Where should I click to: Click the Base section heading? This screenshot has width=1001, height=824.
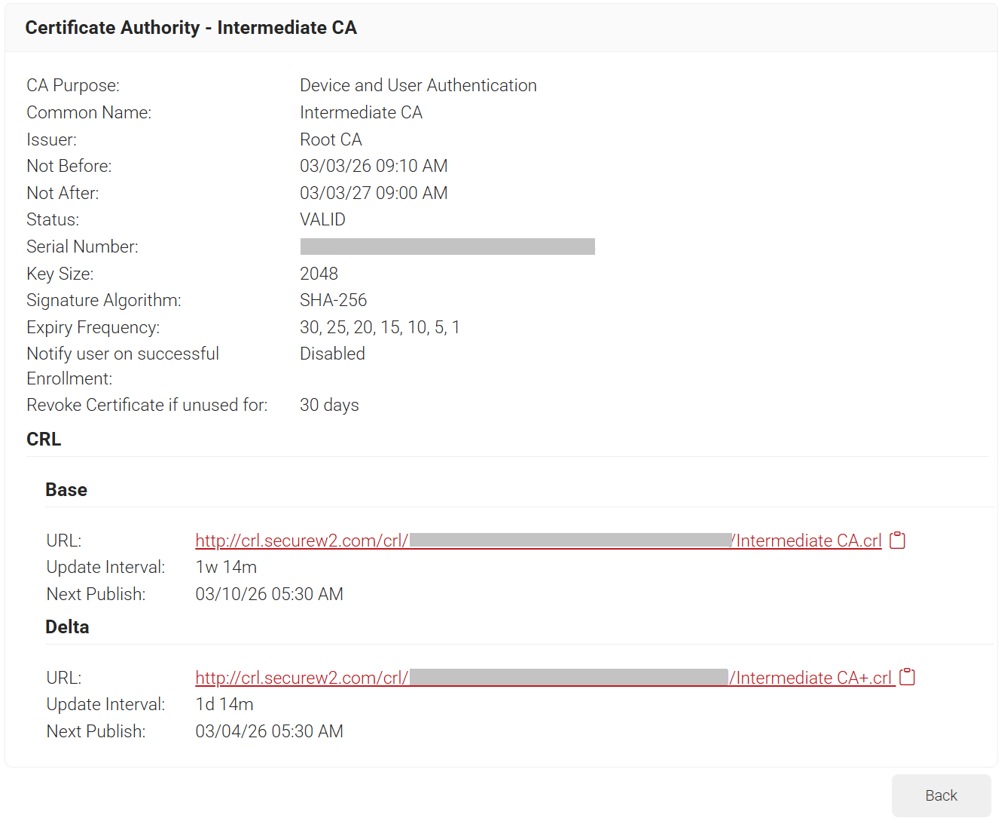66,490
